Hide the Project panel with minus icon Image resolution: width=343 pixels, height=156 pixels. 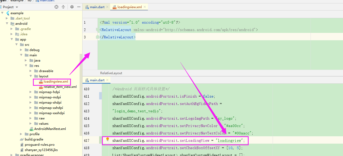tap(79, 7)
